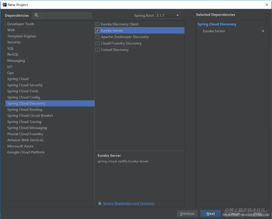The image size is (272, 219).
Task: Click Eureka Server in Selected Dependencies
Action: click(x=214, y=31)
